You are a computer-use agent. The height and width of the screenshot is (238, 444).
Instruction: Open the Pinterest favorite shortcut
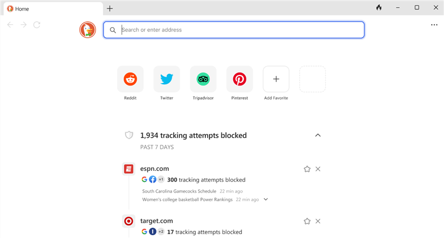pyautogui.click(x=240, y=79)
